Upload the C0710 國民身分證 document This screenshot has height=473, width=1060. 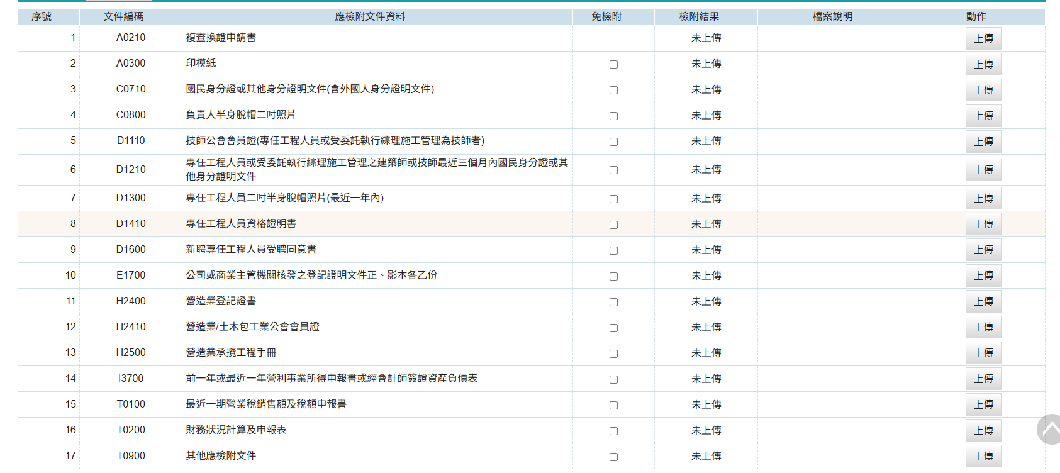pos(983,90)
